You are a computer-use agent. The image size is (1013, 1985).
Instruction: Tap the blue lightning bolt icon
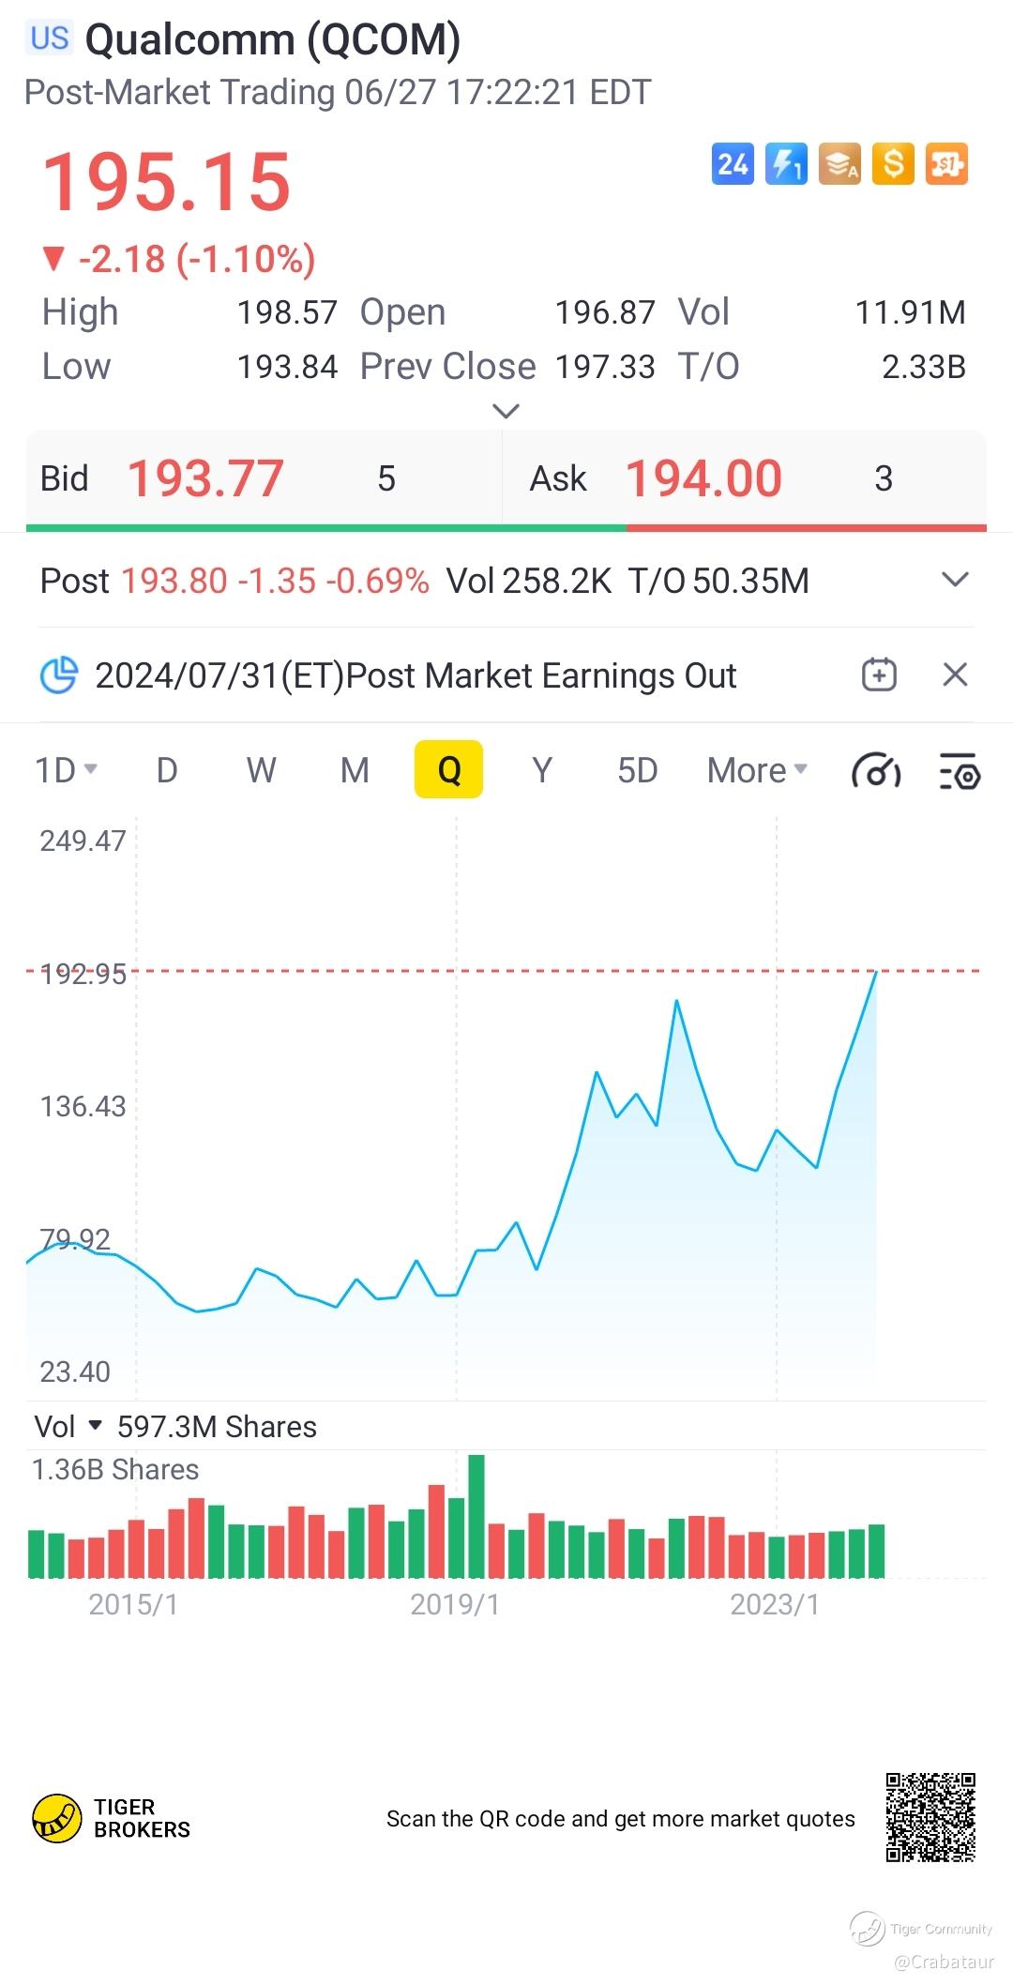click(x=786, y=164)
